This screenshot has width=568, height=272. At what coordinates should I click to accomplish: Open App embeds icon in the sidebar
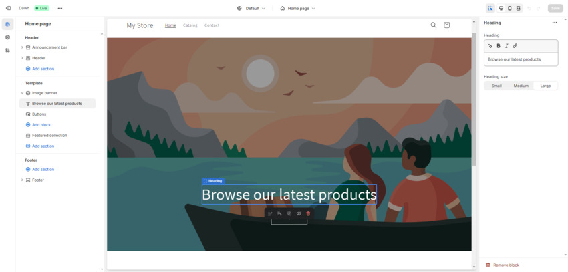[7, 50]
